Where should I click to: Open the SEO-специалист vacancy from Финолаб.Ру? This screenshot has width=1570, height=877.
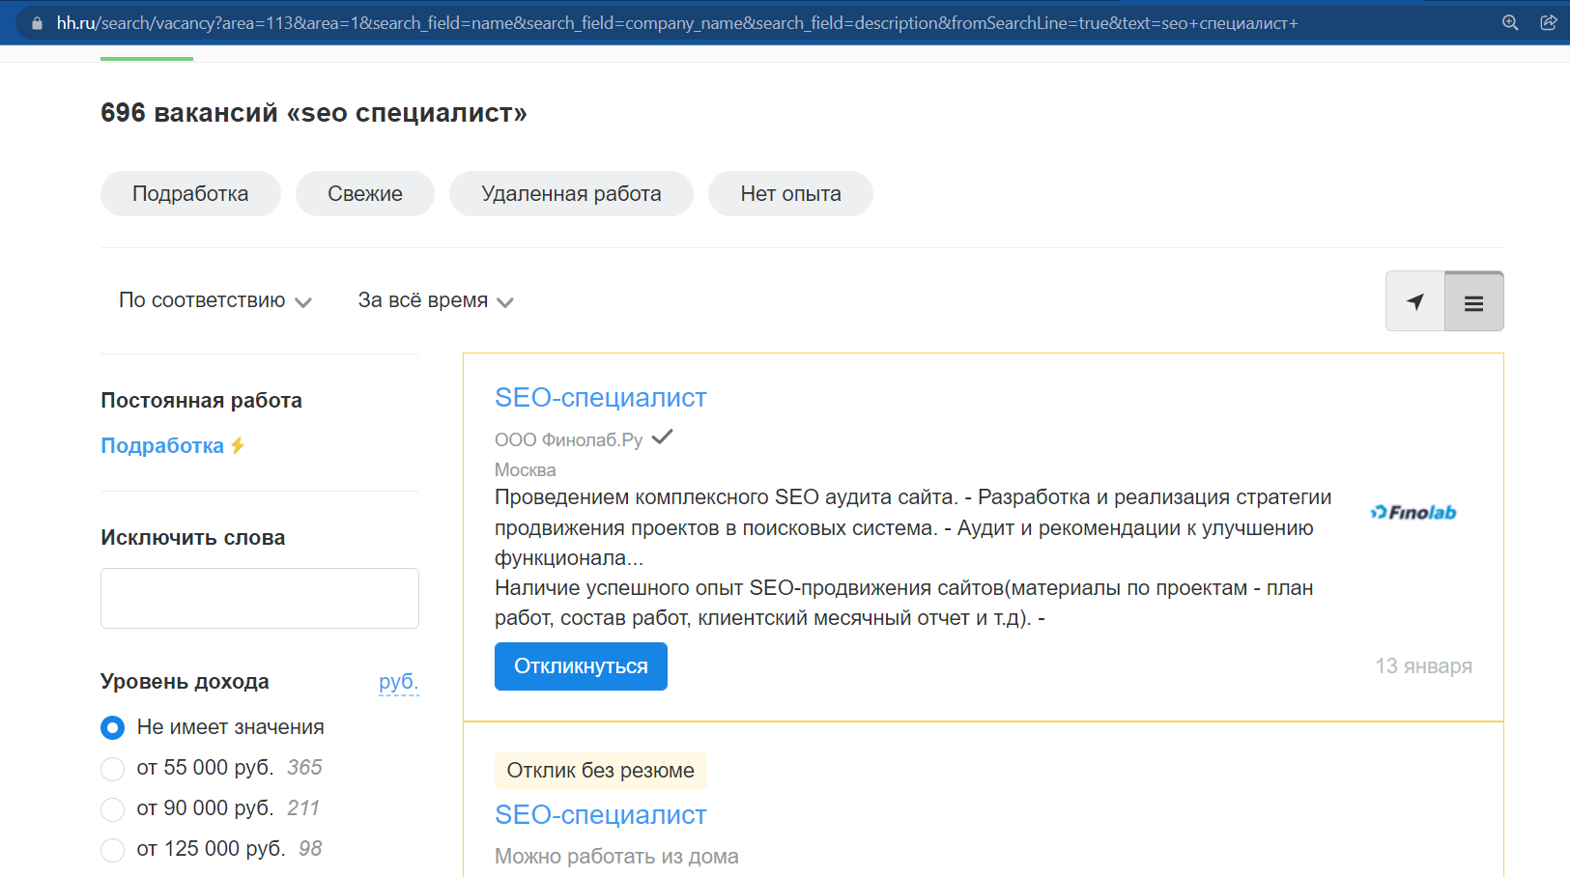click(x=600, y=397)
